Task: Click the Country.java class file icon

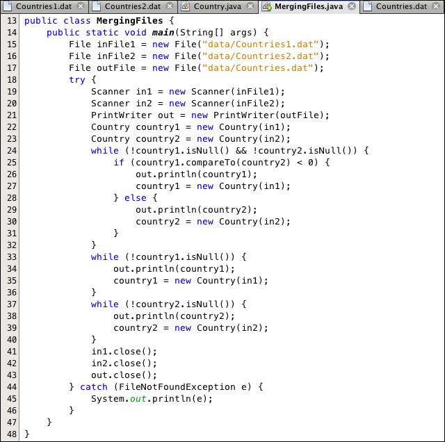Action: click(186, 6)
